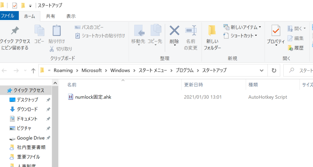Click pin icon next to Google Drive
The image size is (313, 167).
(48, 138)
